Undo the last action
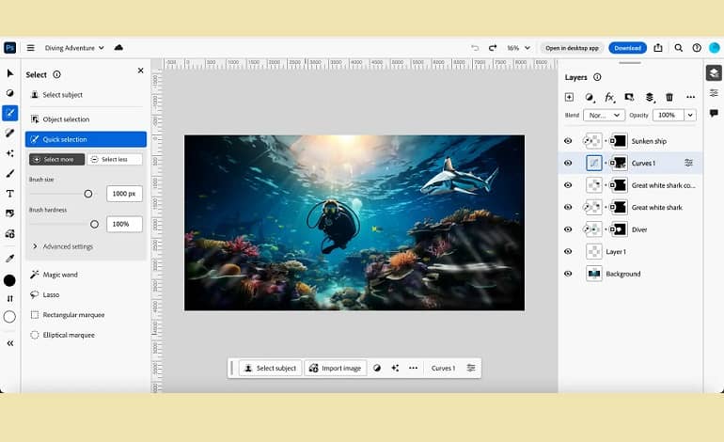The height and width of the screenshot is (442, 724). 475,48
